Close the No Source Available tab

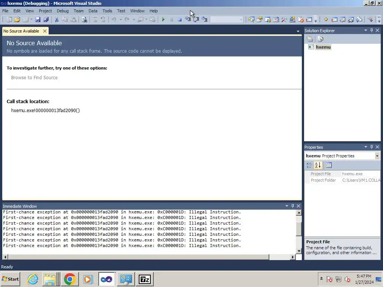coord(45,31)
